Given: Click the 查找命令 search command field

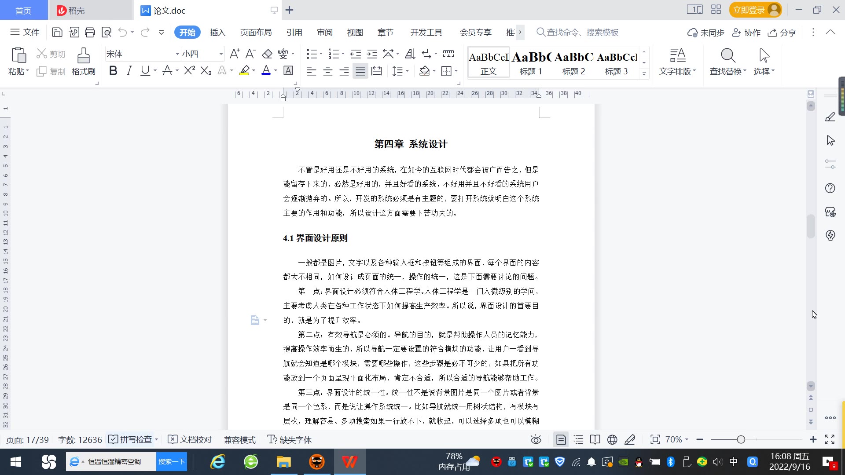Looking at the screenshot, I should tap(582, 33).
